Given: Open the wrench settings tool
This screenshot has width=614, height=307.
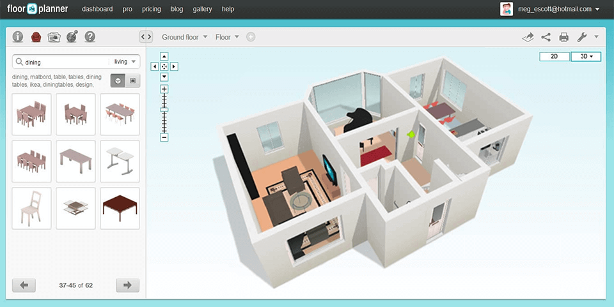Looking at the screenshot, I should (x=582, y=37).
